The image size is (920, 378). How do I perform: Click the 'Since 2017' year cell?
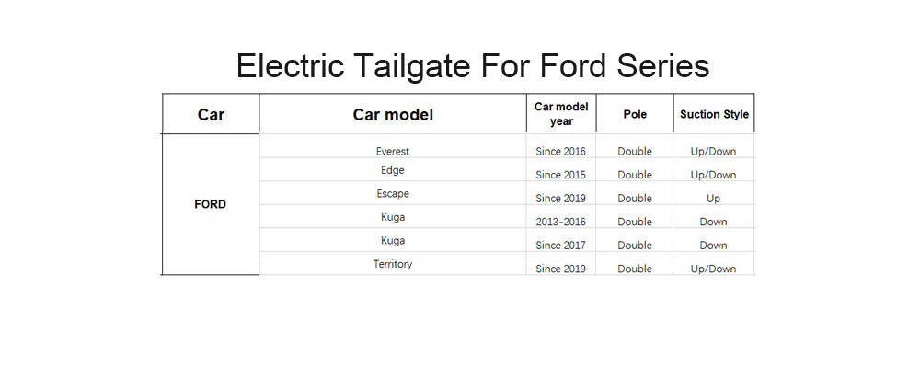(560, 245)
